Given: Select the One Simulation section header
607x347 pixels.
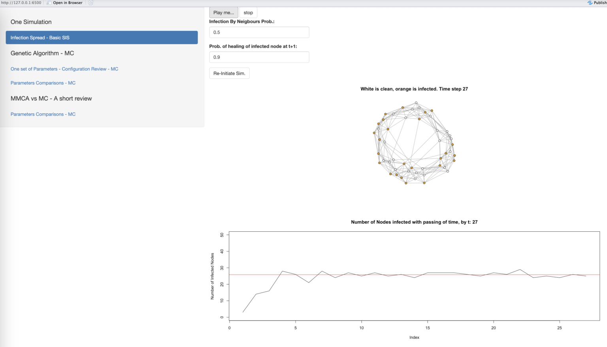Looking at the screenshot, I should tap(31, 22).
